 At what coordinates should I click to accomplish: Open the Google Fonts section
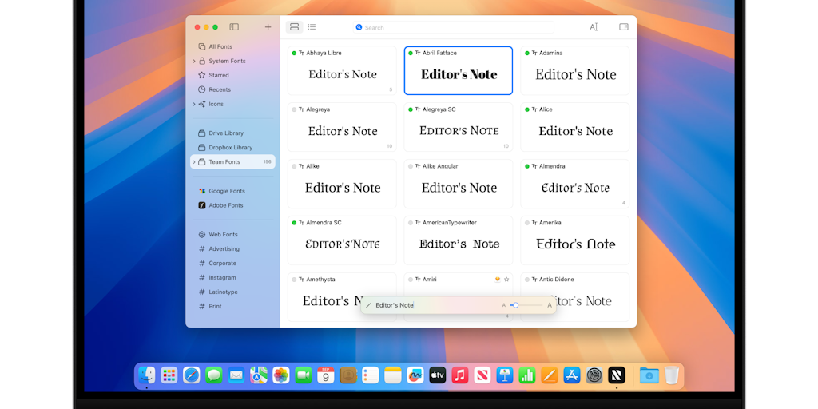point(226,191)
